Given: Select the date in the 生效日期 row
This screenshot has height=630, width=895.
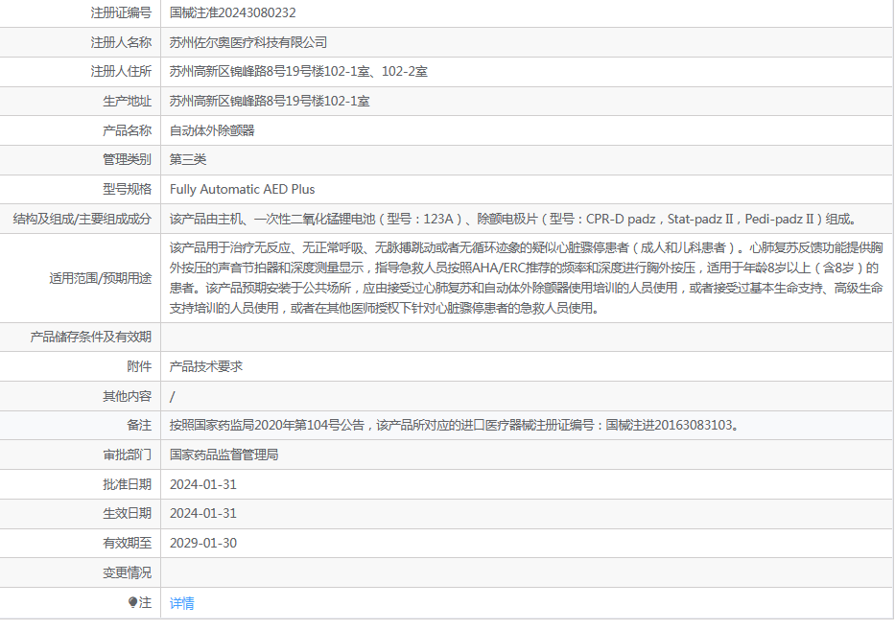Looking at the screenshot, I should point(203,513).
